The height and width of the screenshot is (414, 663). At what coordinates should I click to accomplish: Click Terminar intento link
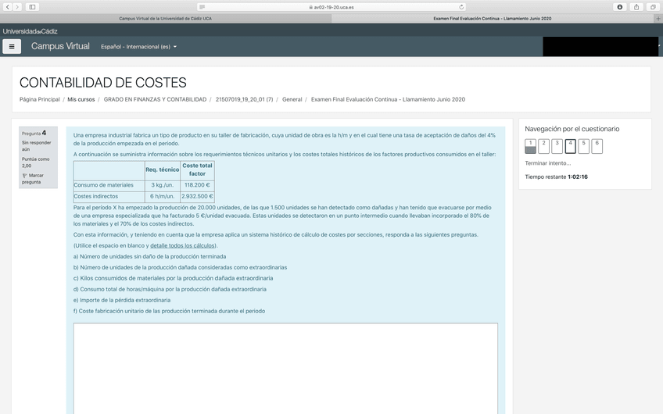pyautogui.click(x=548, y=163)
